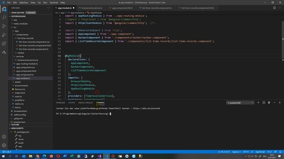This screenshot has width=284, height=159.
Task: Create a new terminal with plus icon
Action: 258,102
